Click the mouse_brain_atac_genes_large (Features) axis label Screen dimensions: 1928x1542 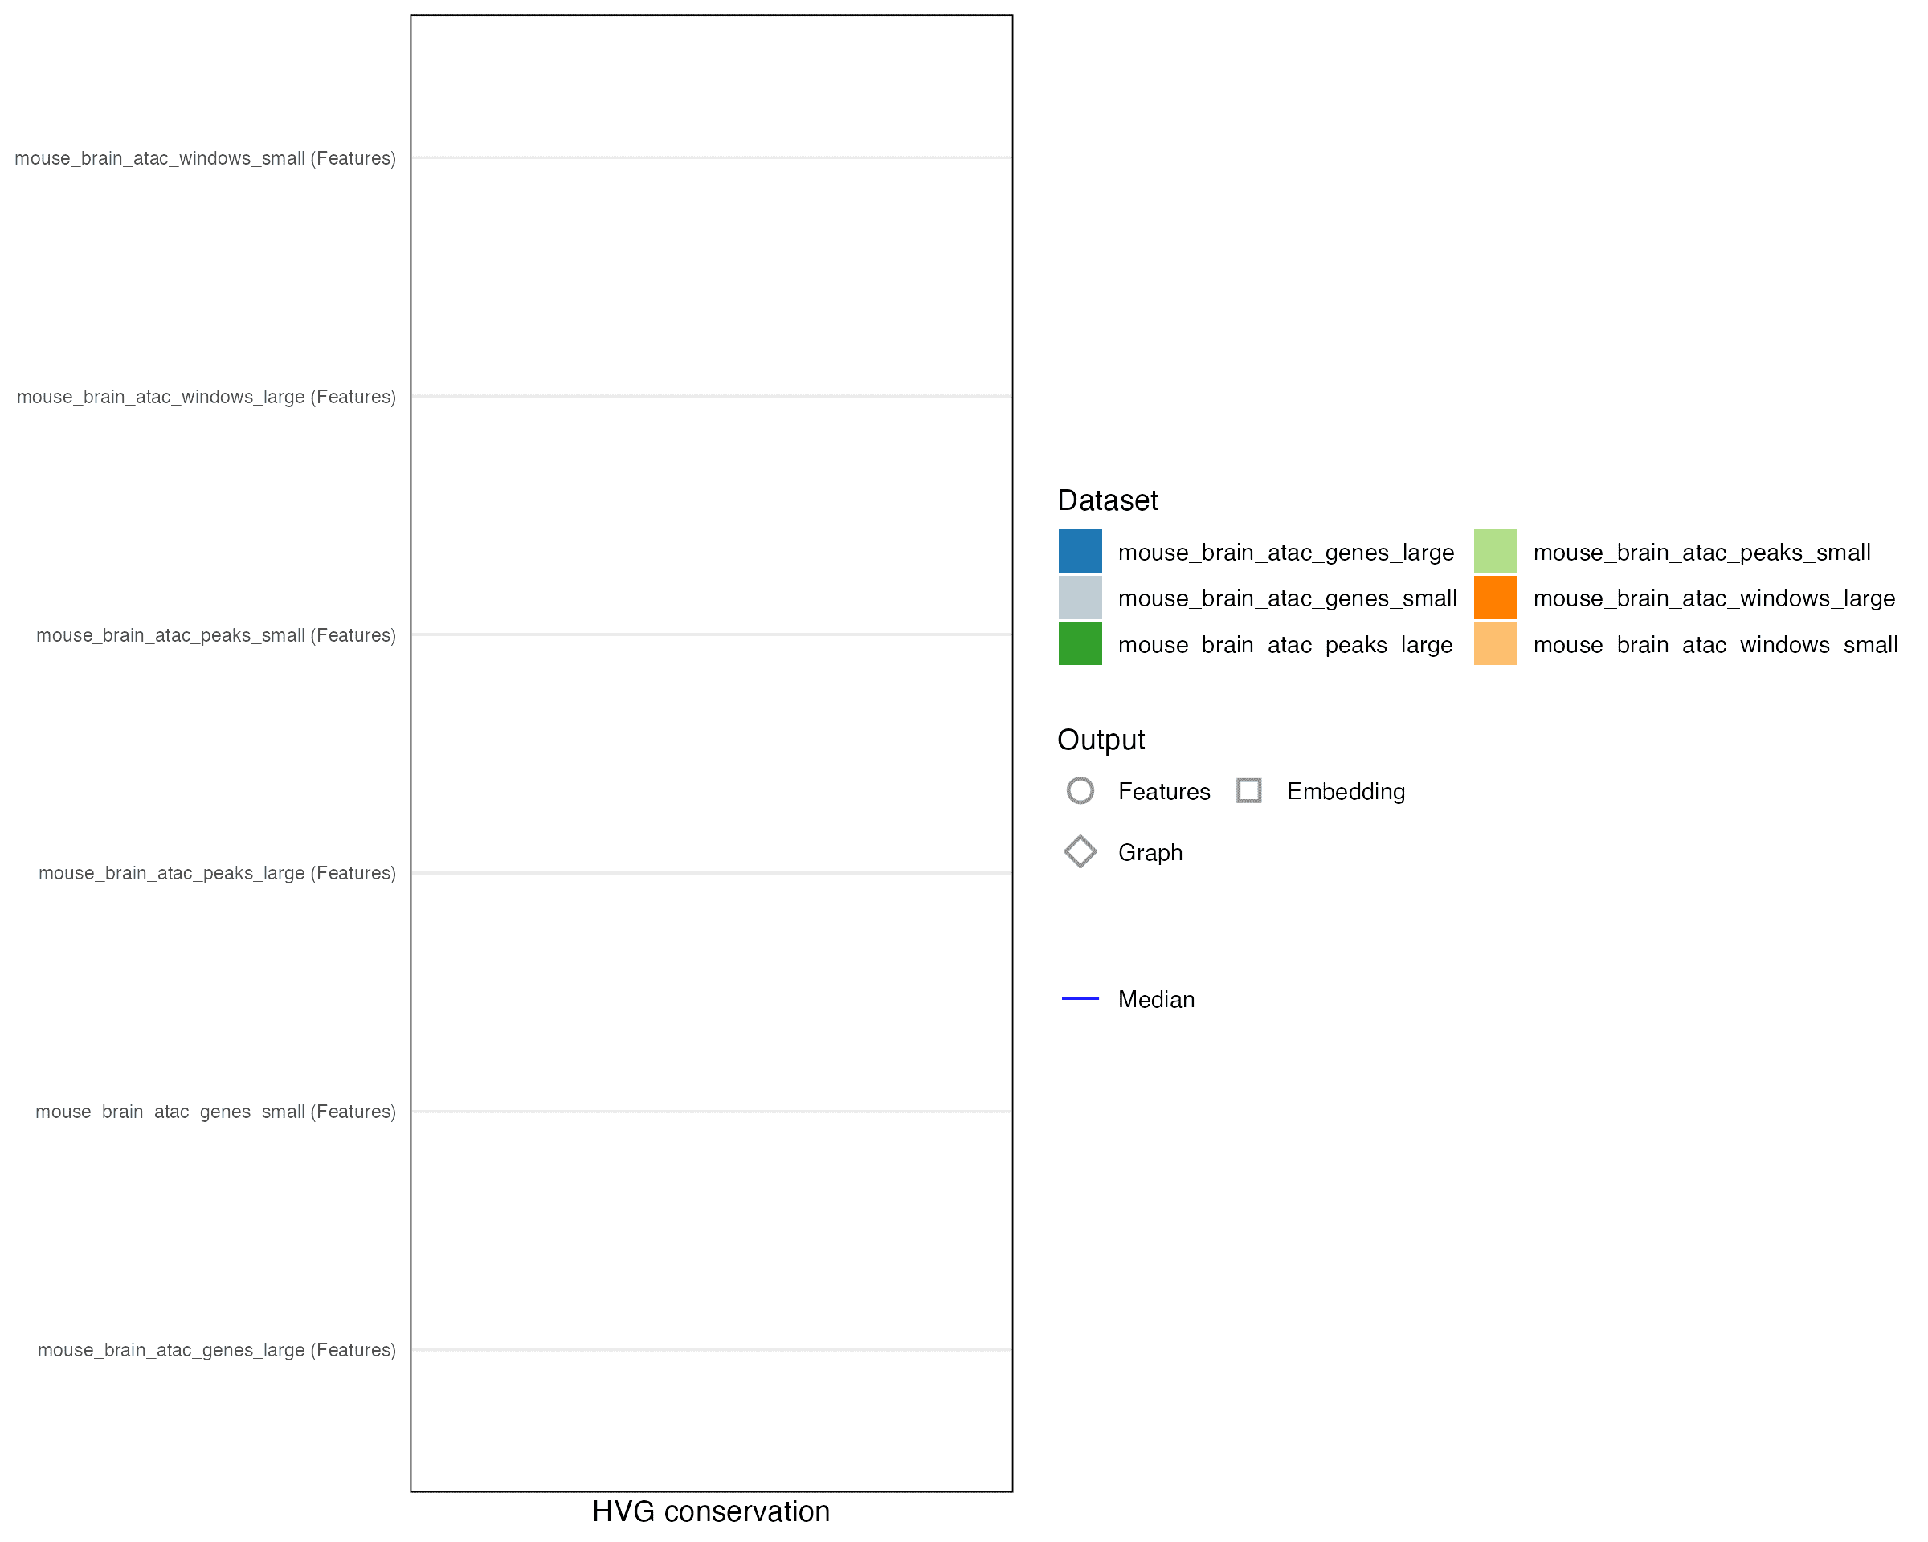pyautogui.click(x=216, y=1351)
